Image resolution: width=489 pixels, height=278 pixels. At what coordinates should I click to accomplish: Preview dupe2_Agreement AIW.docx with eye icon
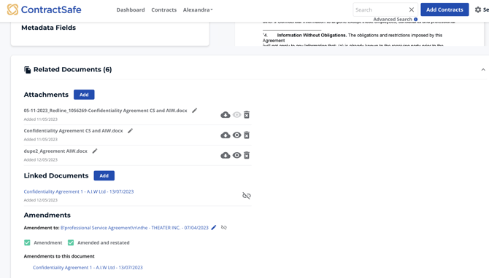[x=236, y=155]
